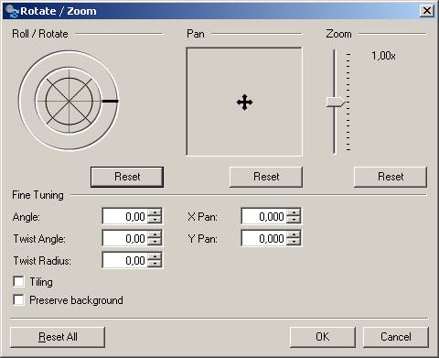The image size is (439, 358).
Task: Toggle Preserve background checkbox
Action: pos(18,300)
